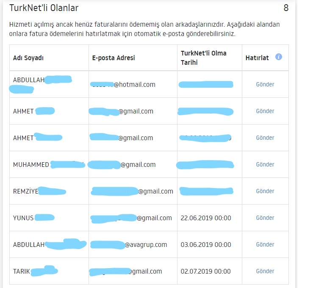Click the info icon beside Hatırlat
The width and height of the screenshot is (327, 288).
tap(279, 57)
